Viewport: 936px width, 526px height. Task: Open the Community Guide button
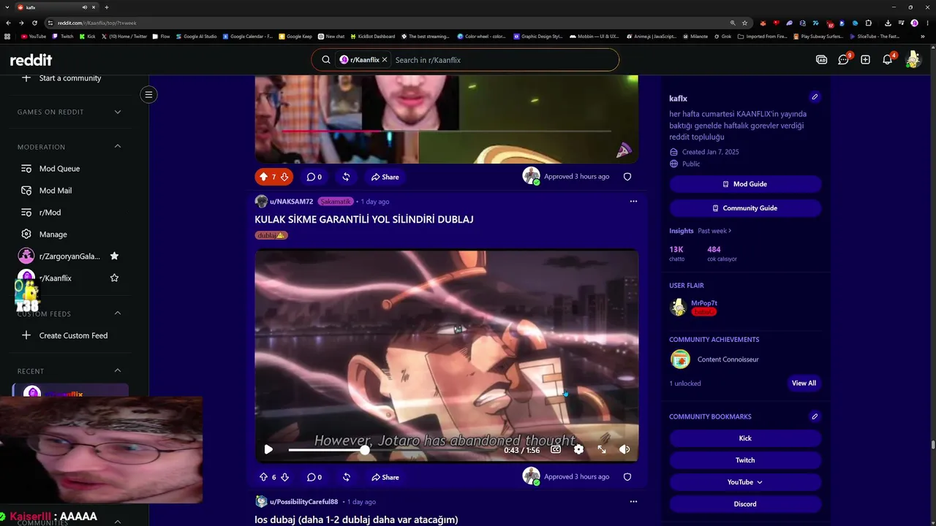click(x=745, y=208)
